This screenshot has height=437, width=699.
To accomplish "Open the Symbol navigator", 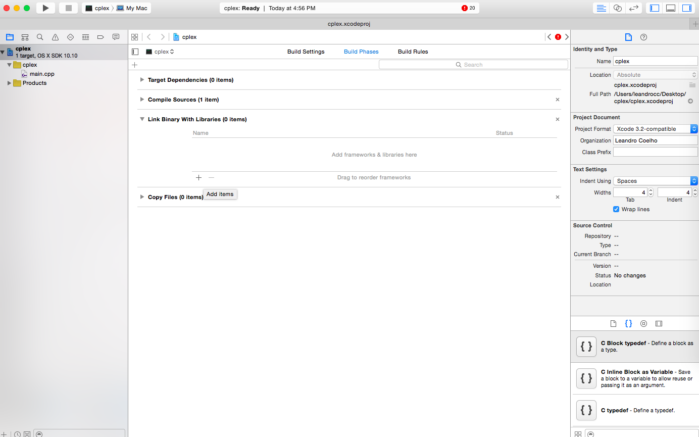I will (x=25, y=37).
